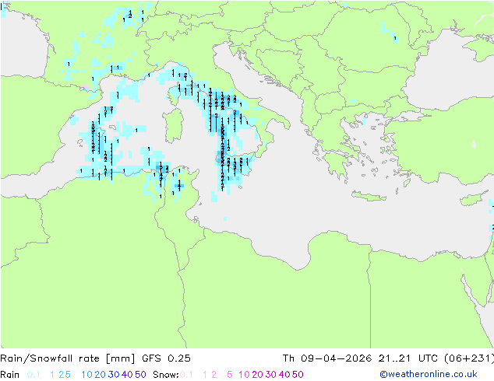Click the rain legend value 10
The image size is (494, 381).
(86, 375)
